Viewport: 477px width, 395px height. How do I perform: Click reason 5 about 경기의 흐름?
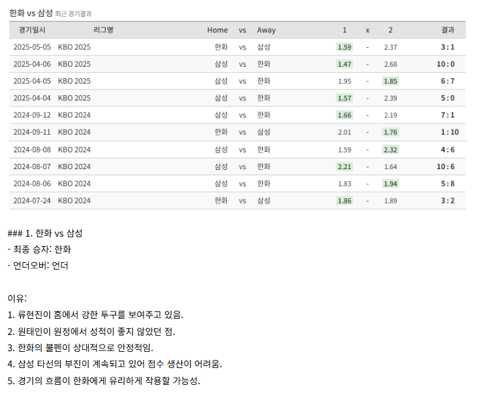pos(104,381)
